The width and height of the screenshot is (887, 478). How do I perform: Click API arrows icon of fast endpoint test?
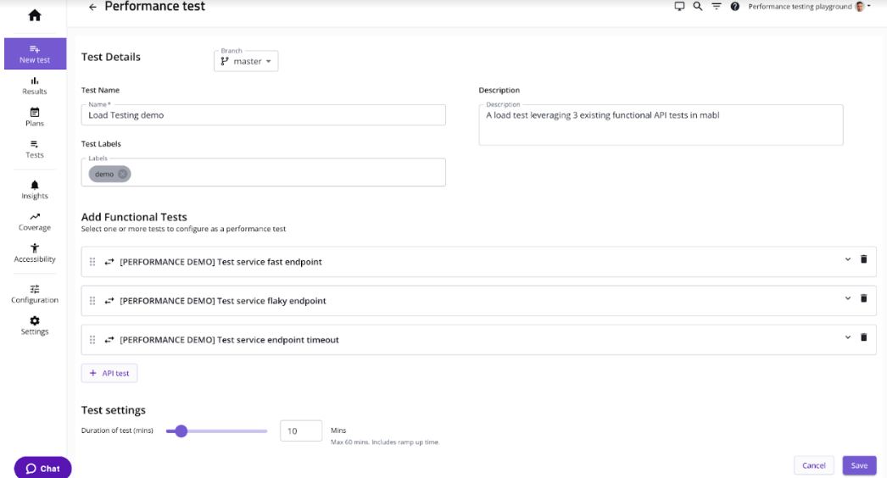point(109,262)
